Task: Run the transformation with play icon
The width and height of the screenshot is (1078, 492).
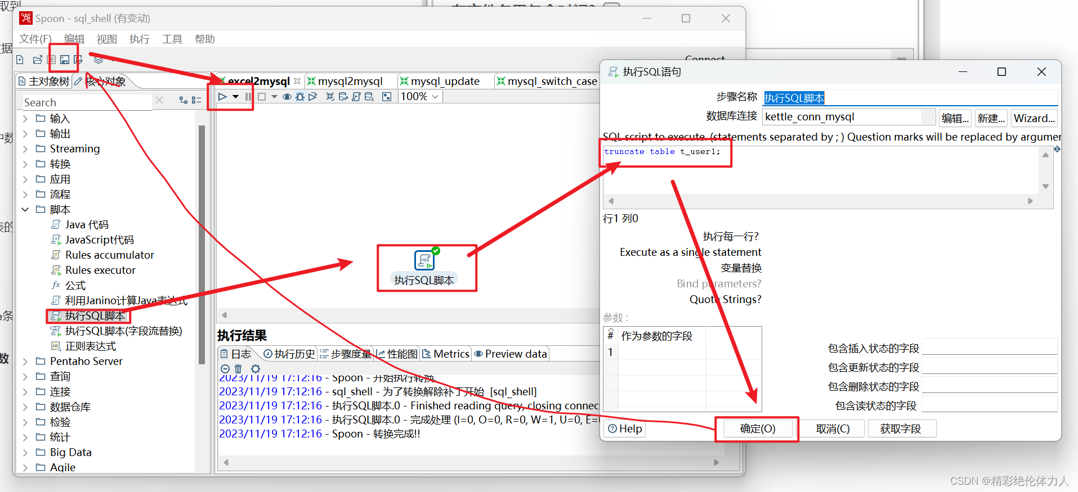Action: (222, 97)
